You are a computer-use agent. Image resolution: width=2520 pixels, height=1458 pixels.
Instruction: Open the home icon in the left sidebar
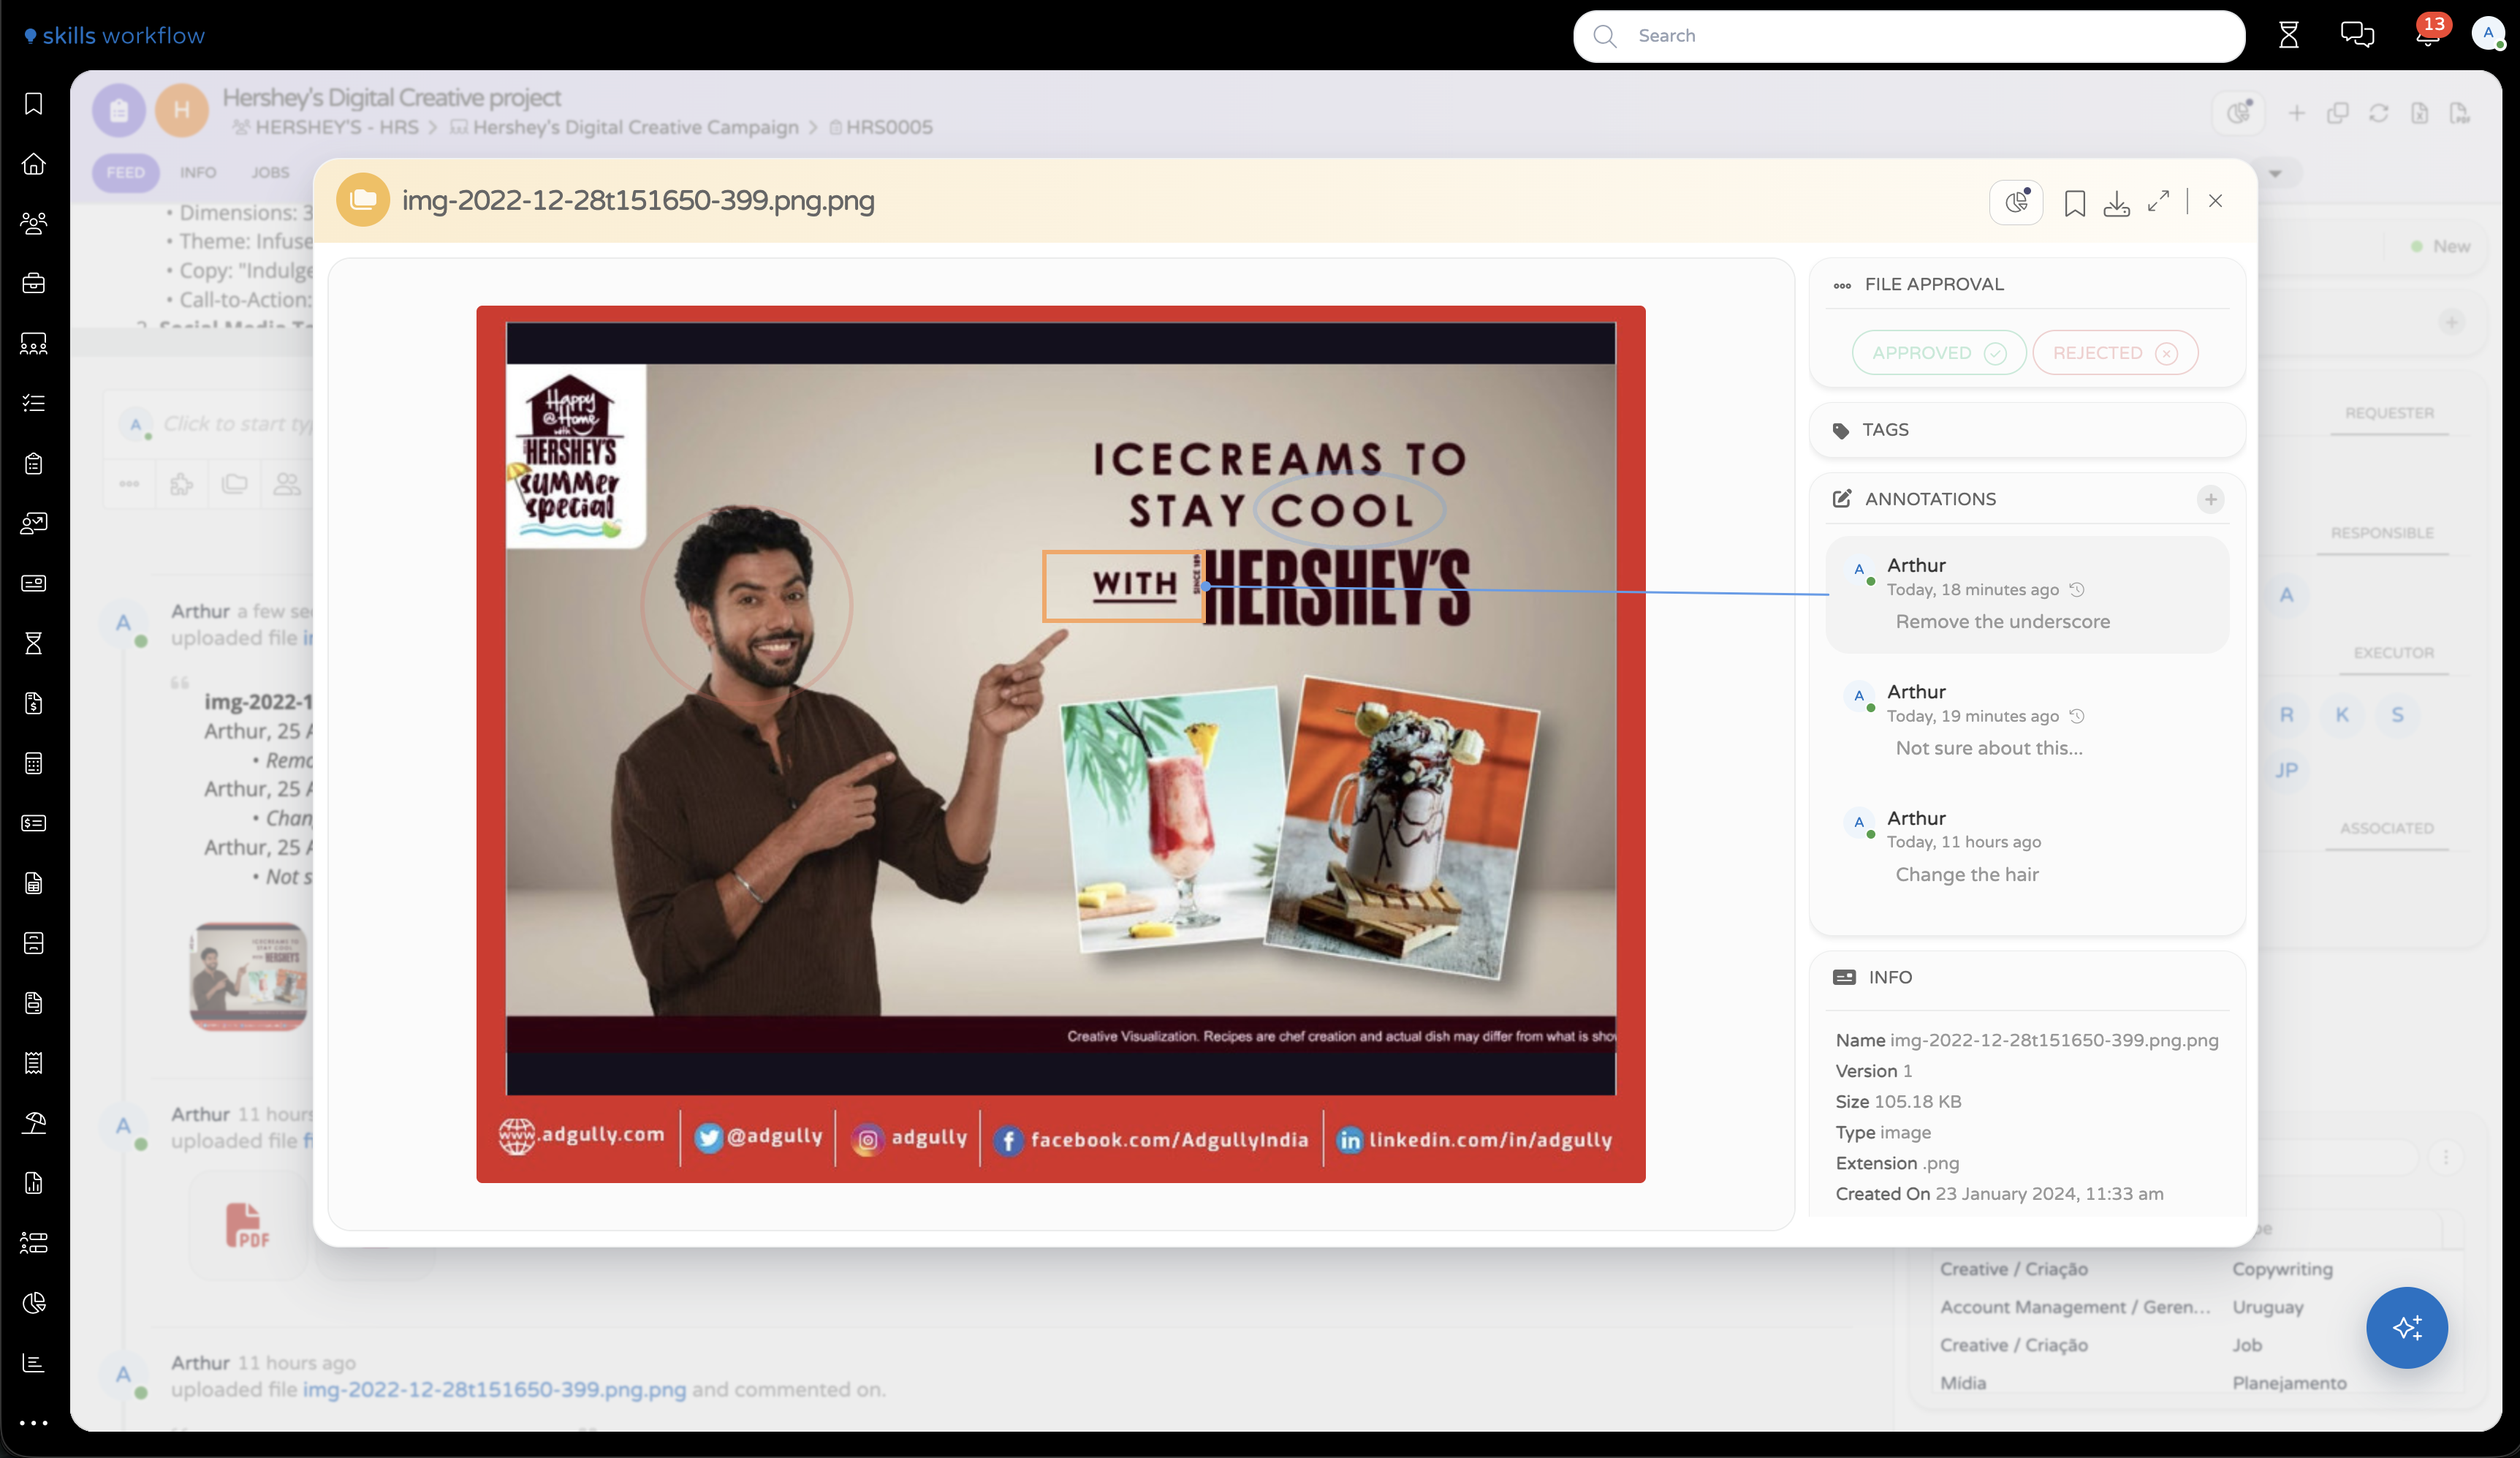tap(34, 164)
